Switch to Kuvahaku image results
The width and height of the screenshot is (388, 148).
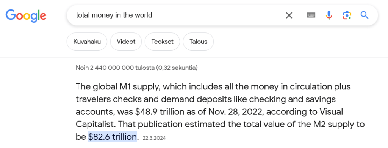(x=87, y=42)
